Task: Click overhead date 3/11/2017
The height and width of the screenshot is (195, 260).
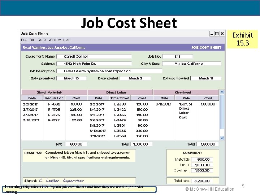Action: [164, 104]
